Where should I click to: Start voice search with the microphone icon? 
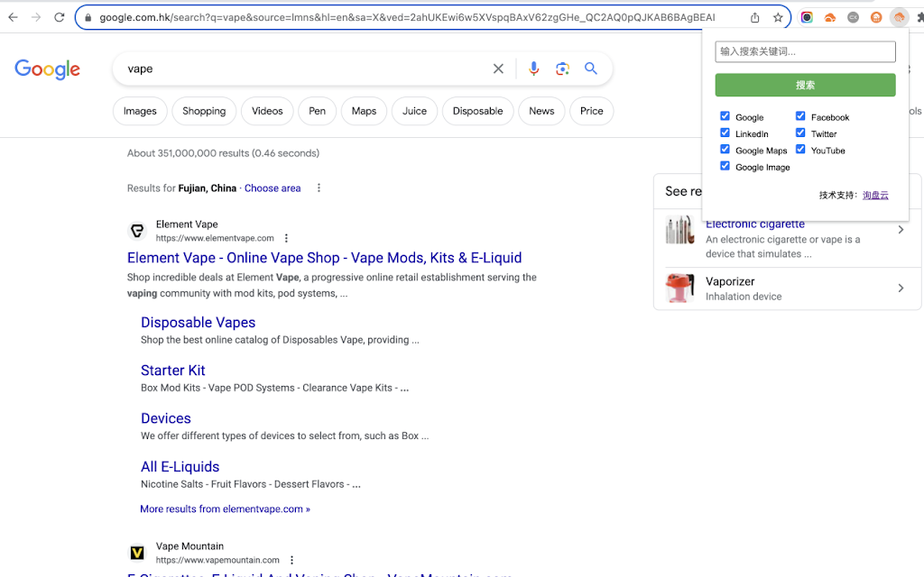[533, 69]
